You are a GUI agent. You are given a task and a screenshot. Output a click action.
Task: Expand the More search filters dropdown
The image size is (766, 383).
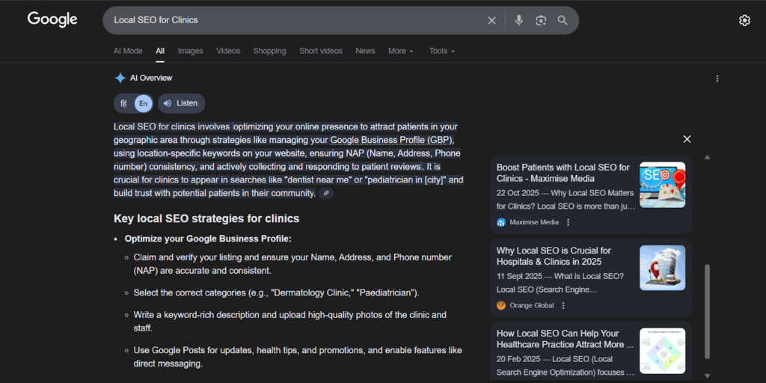(400, 51)
